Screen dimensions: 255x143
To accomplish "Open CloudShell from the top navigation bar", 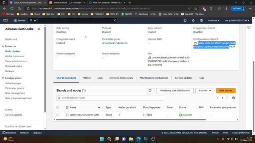I will tap(185, 20).
